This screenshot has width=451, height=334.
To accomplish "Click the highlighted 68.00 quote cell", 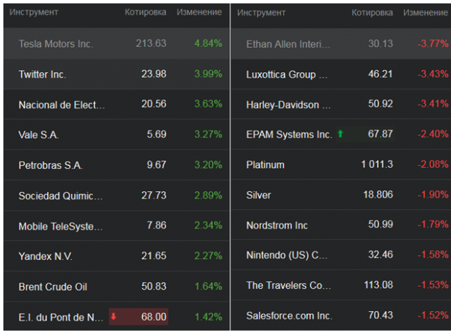I will [153, 317].
